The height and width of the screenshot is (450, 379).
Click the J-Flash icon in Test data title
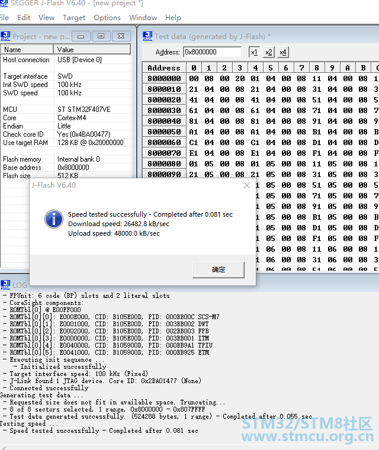tap(147, 36)
